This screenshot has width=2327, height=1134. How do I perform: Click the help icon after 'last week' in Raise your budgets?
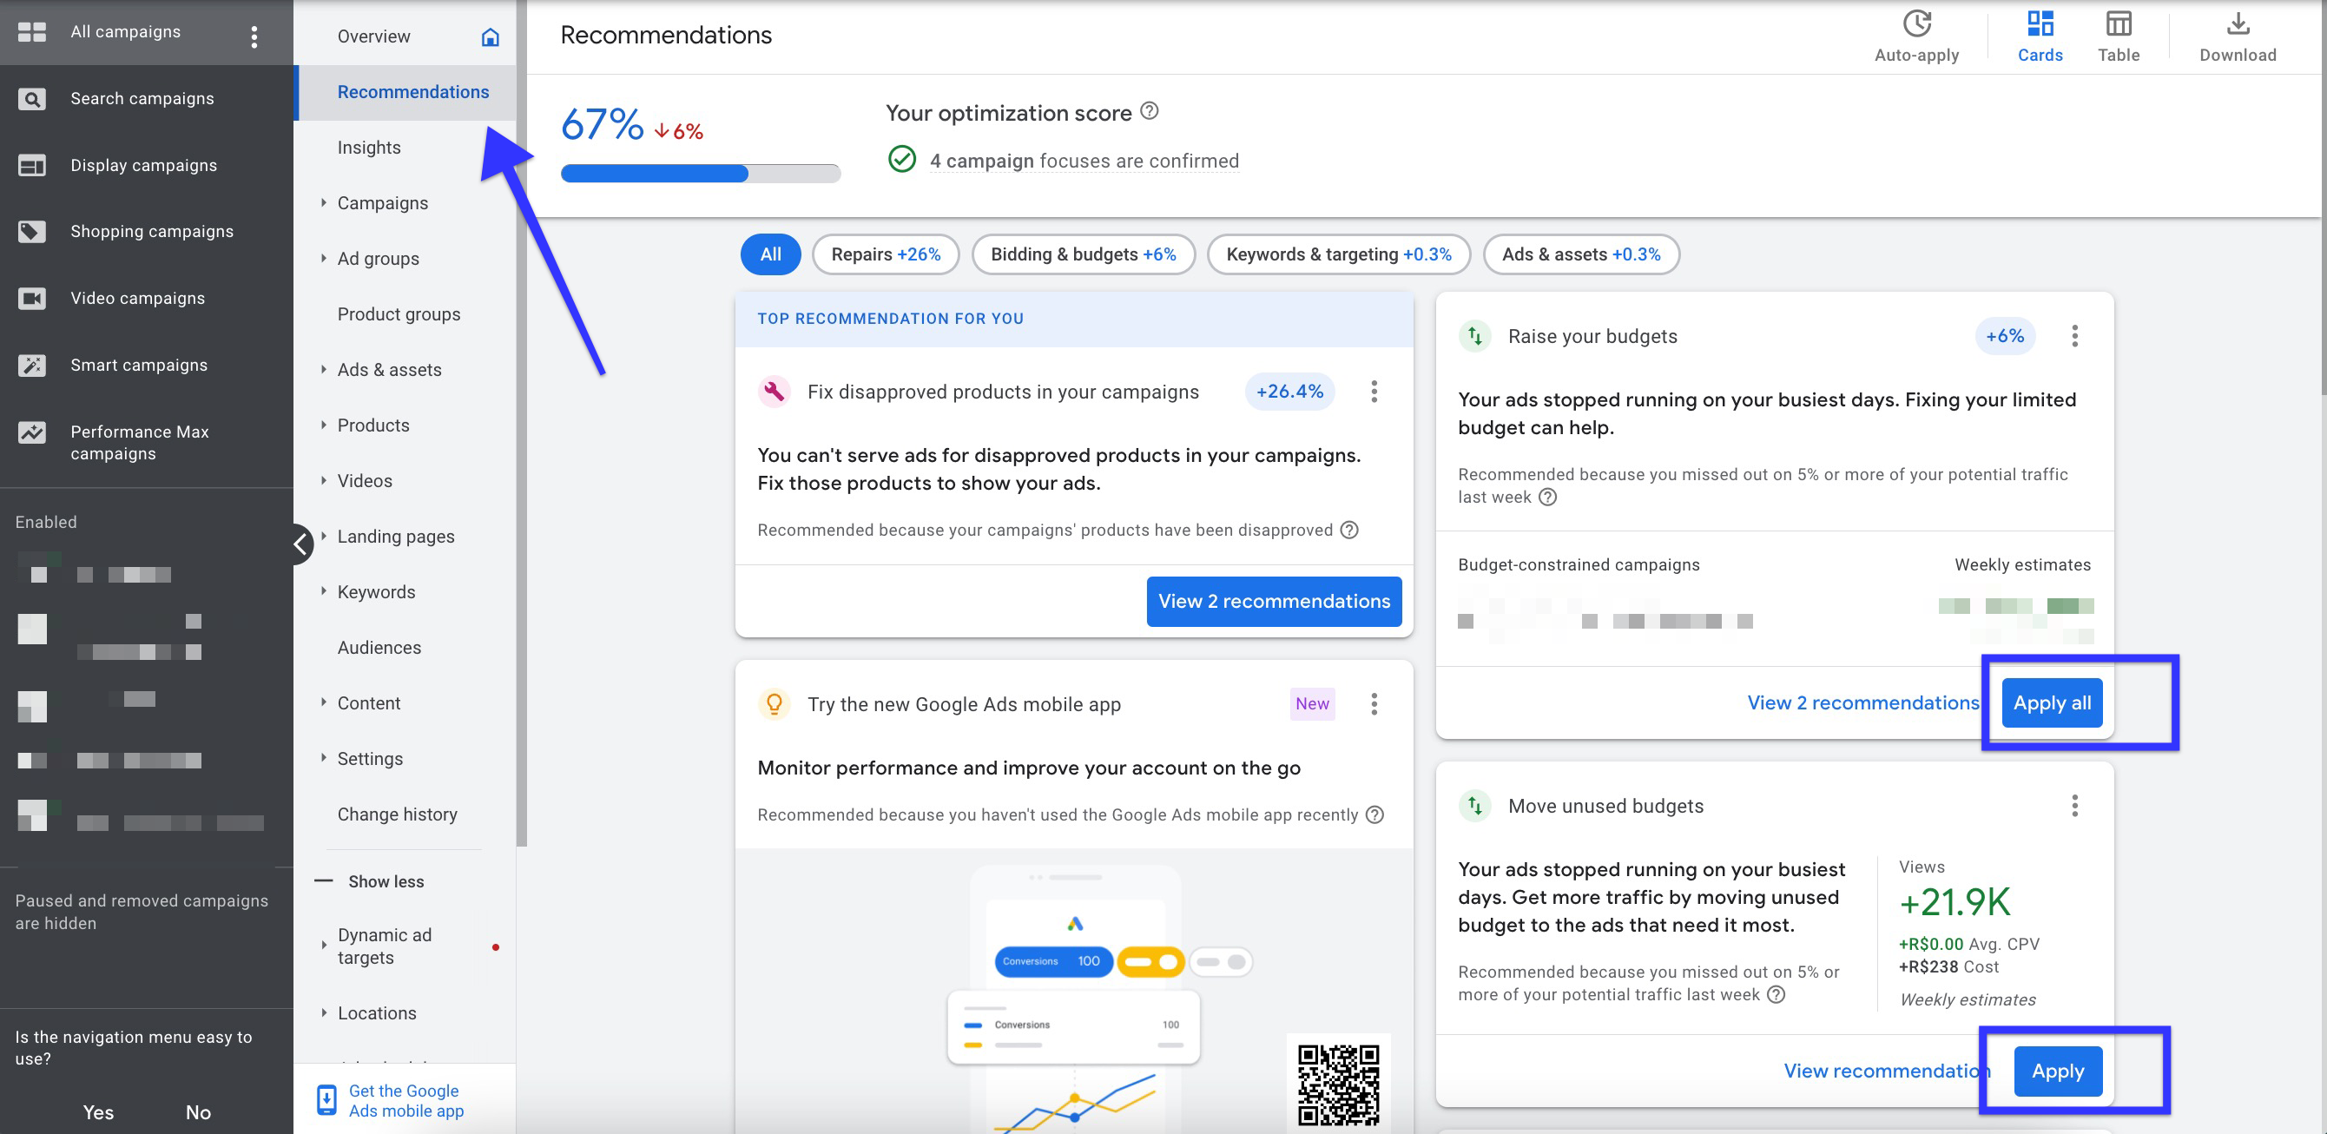tap(1547, 497)
